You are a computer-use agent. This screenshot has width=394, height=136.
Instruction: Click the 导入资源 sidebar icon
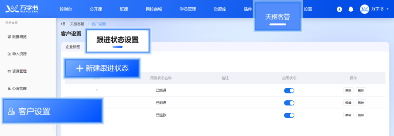[x=9, y=54]
